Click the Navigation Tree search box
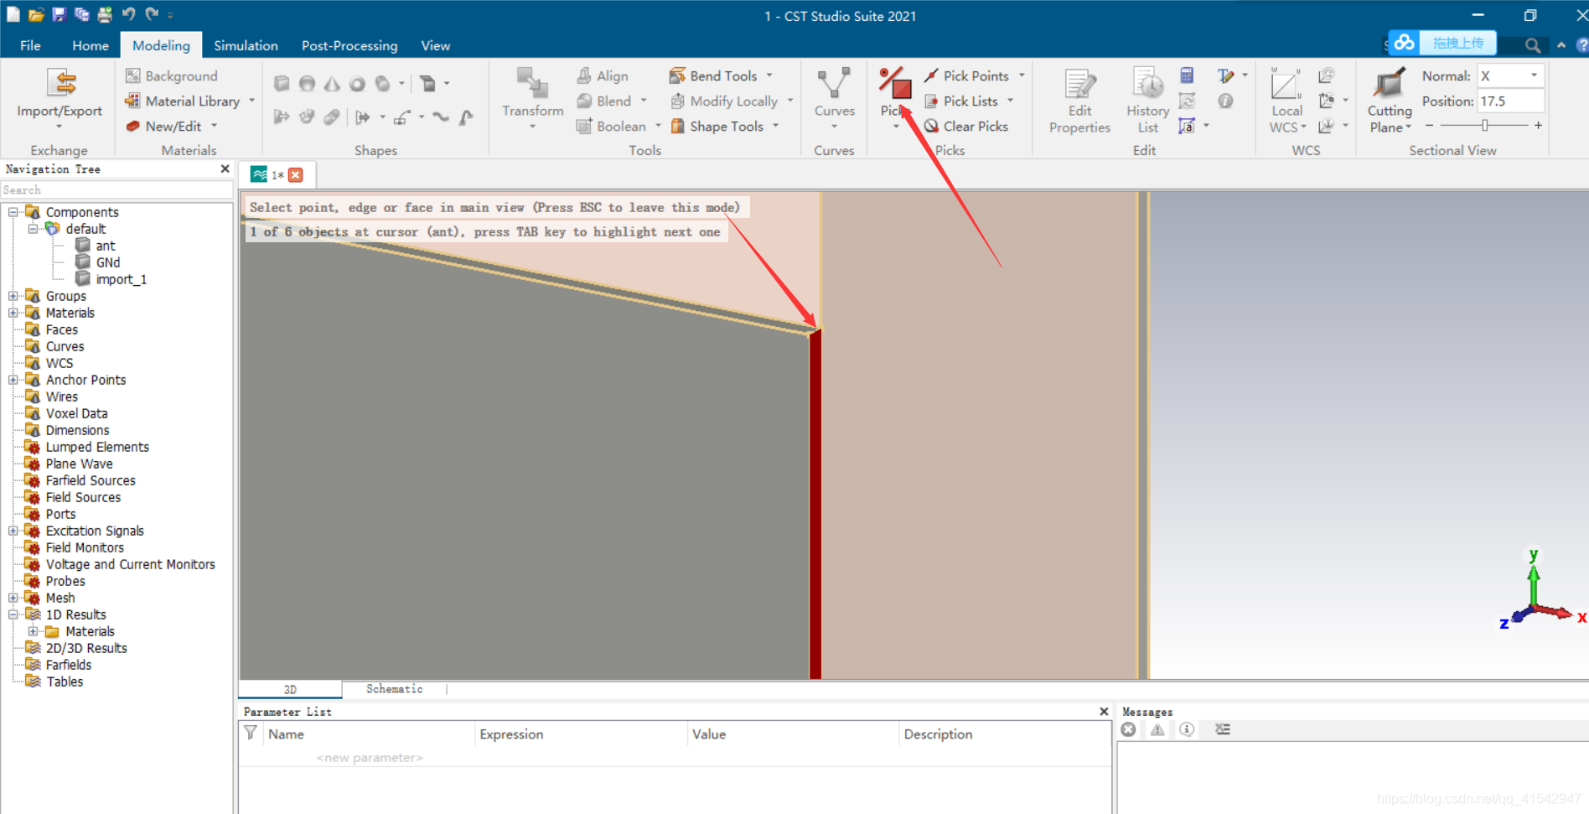 tap(116, 190)
